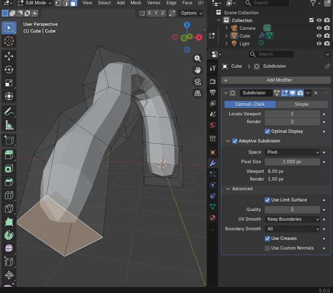
Task: Select the Shrink/Fatten tool
Action: coord(9,275)
